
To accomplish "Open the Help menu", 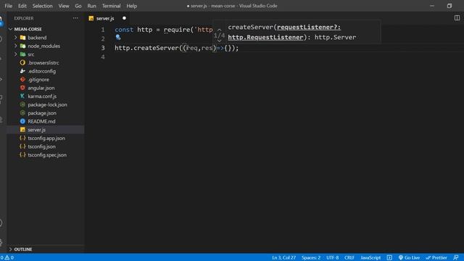I will 132,6.
